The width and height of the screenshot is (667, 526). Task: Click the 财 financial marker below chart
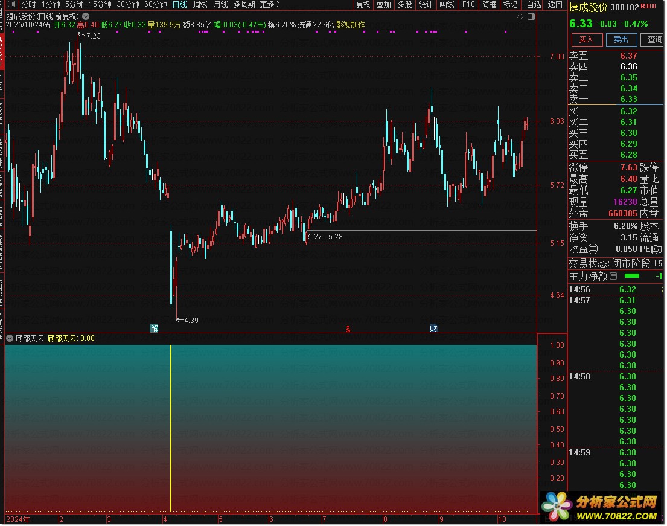433,329
